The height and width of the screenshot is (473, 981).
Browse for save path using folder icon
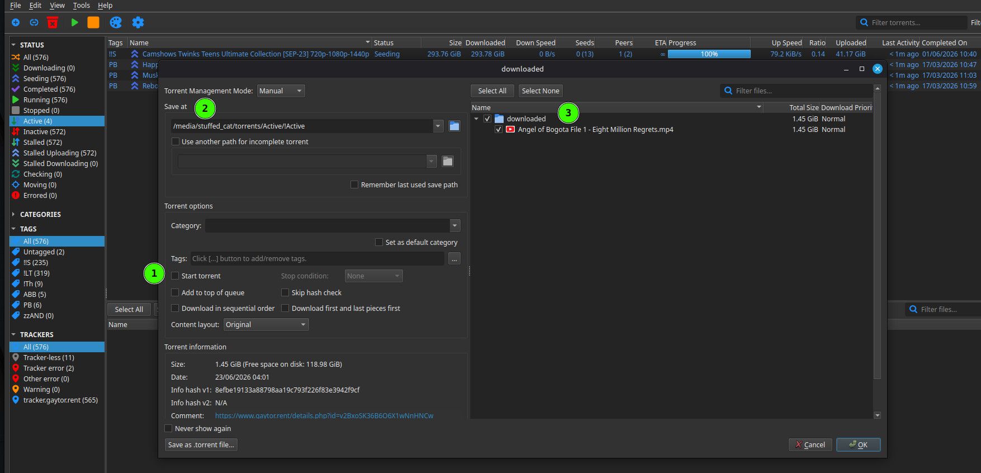[x=454, y=126]
